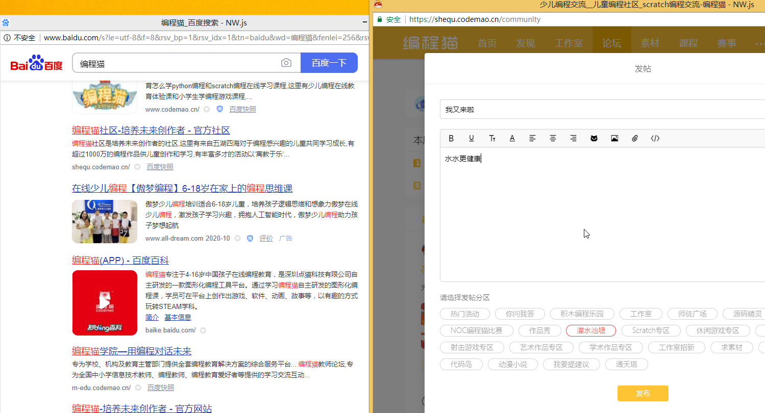Click the shield icon next to www.codemao.cn

click(220, 109)
